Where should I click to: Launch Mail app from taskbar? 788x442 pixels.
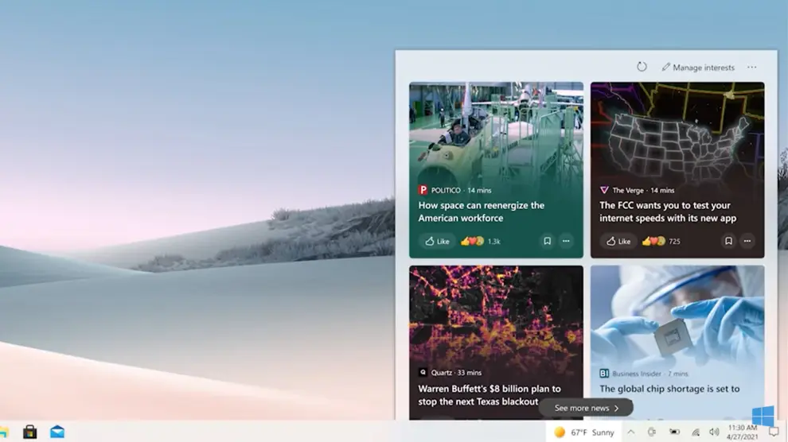[57, 432]
